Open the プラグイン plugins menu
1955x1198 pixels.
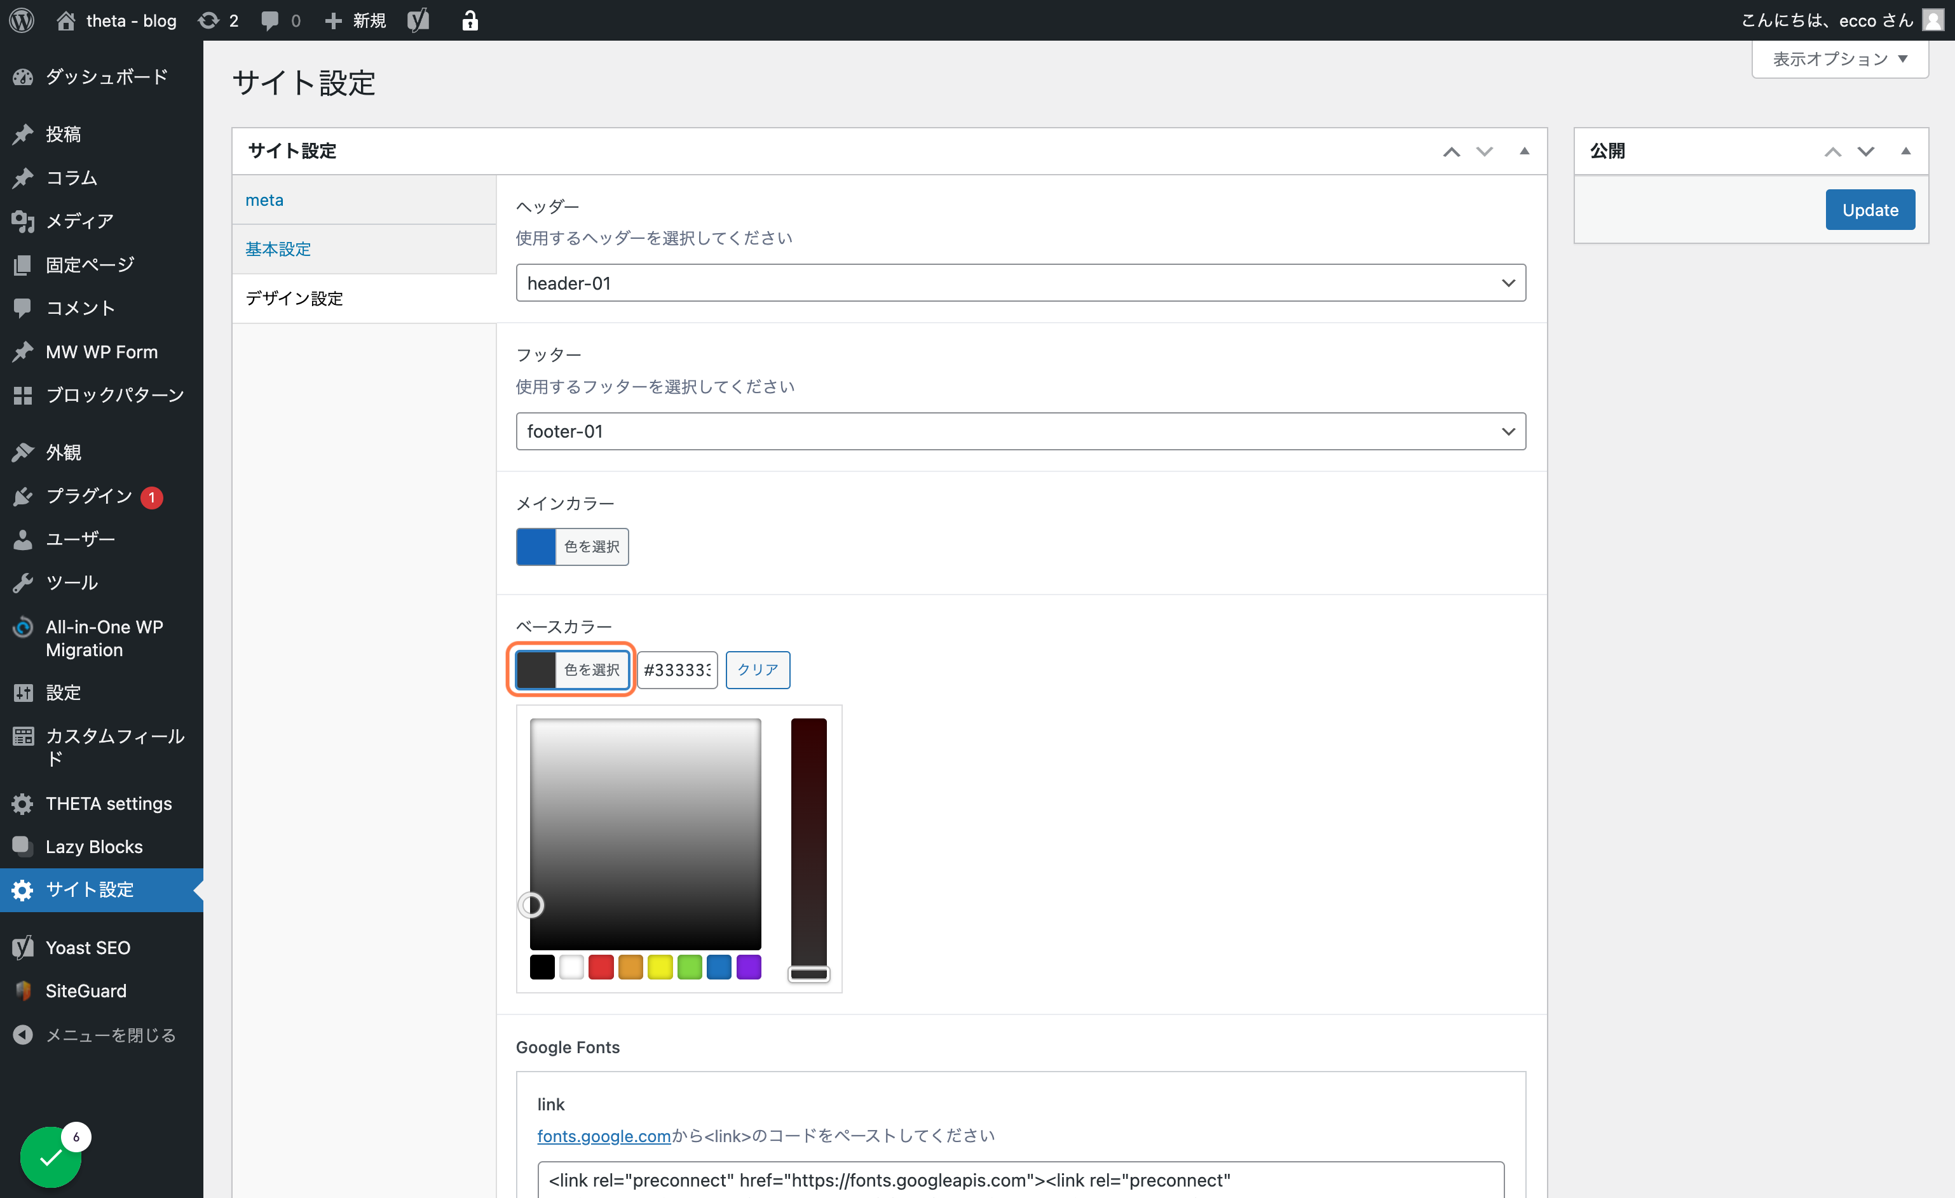[x=102, y=496]
